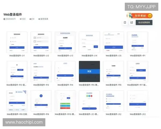Click the Web登录组件-中6 caption
Viewport: 161px width, 129px height.
(x=114, y=85)
